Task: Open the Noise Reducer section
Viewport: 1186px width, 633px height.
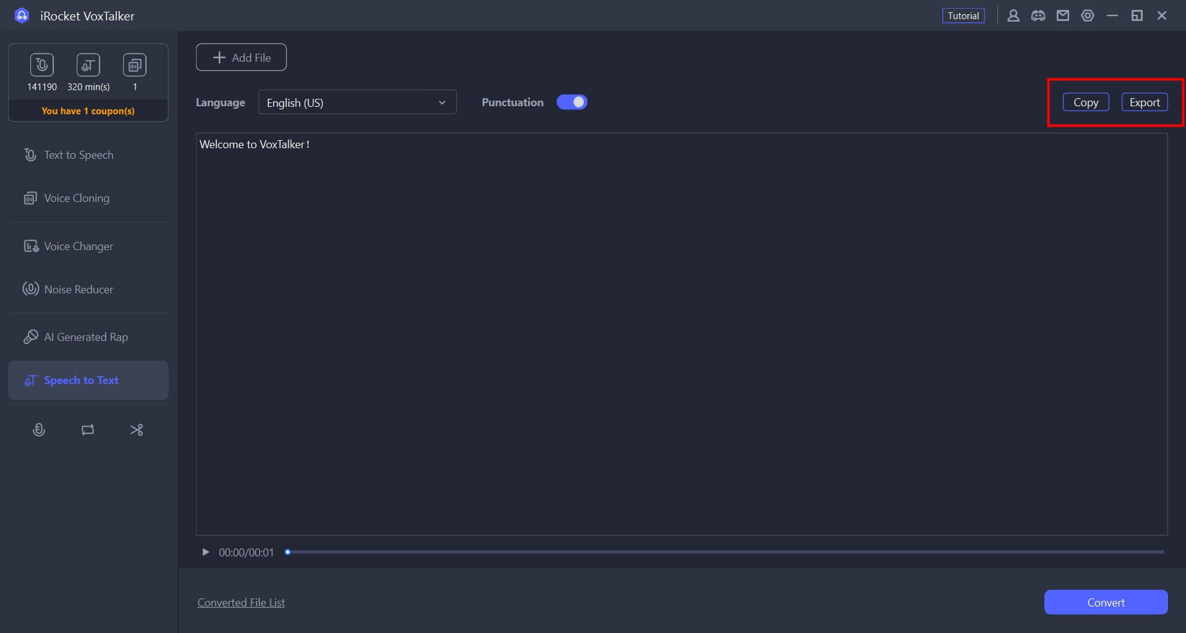Action: (88, 290)
